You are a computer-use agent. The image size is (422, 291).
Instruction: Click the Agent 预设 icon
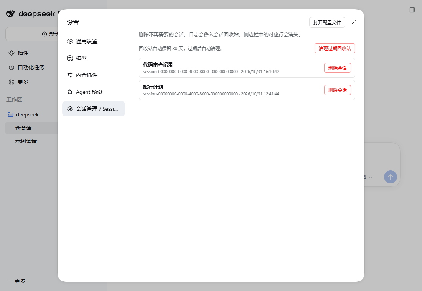70,92
